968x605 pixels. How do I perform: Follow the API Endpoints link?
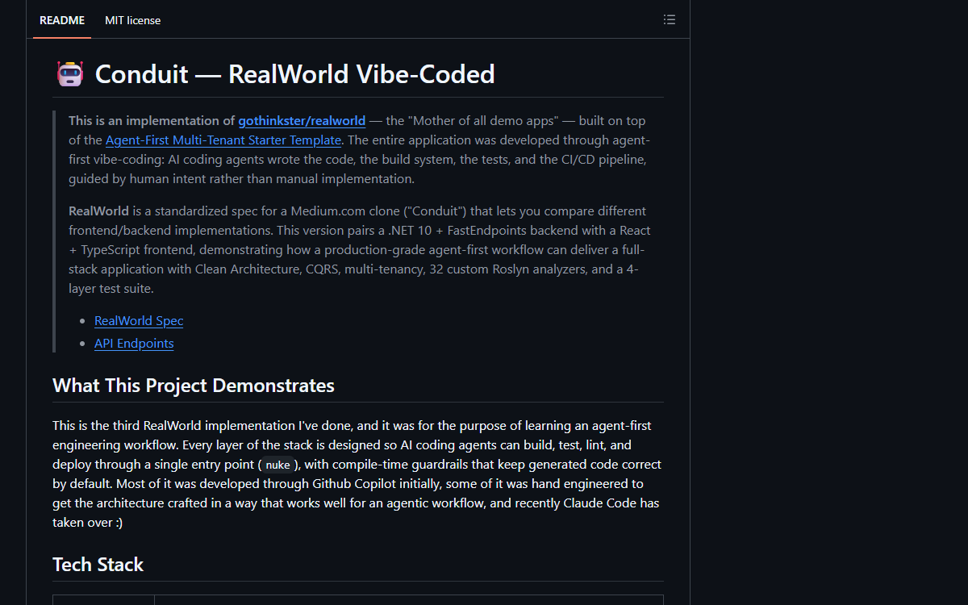pos(134,344)
